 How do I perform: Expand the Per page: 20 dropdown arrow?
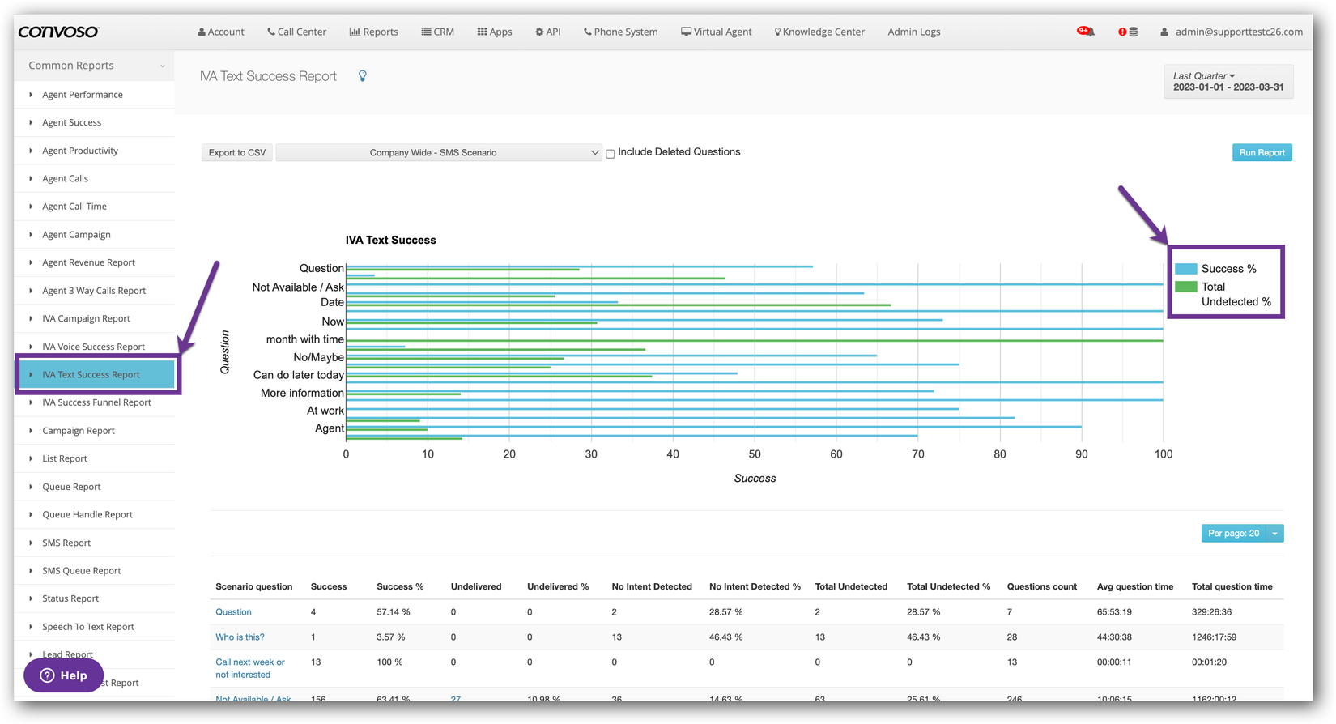pos(1275,534)
